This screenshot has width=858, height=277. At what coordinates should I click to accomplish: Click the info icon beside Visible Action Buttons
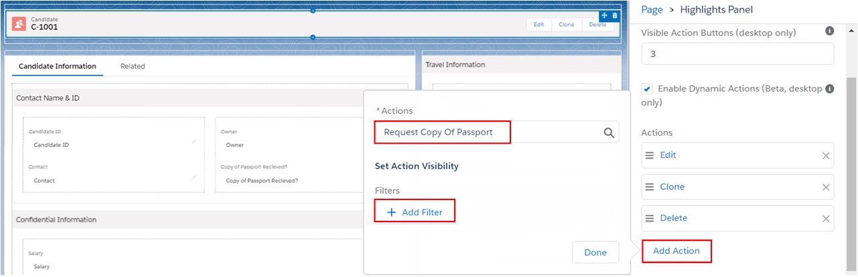click(829, 31)
